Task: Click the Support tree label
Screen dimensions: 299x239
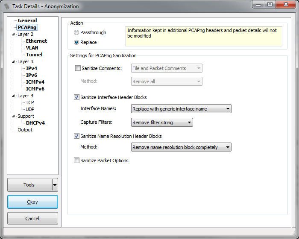Action: tap(26, 116)
